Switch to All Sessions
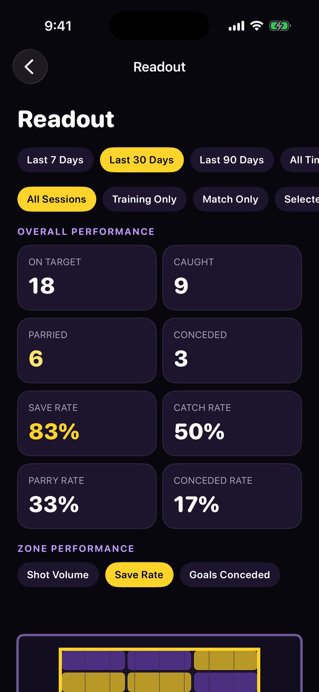This screenshot has width=319, height=692. [x=57, y=199]
